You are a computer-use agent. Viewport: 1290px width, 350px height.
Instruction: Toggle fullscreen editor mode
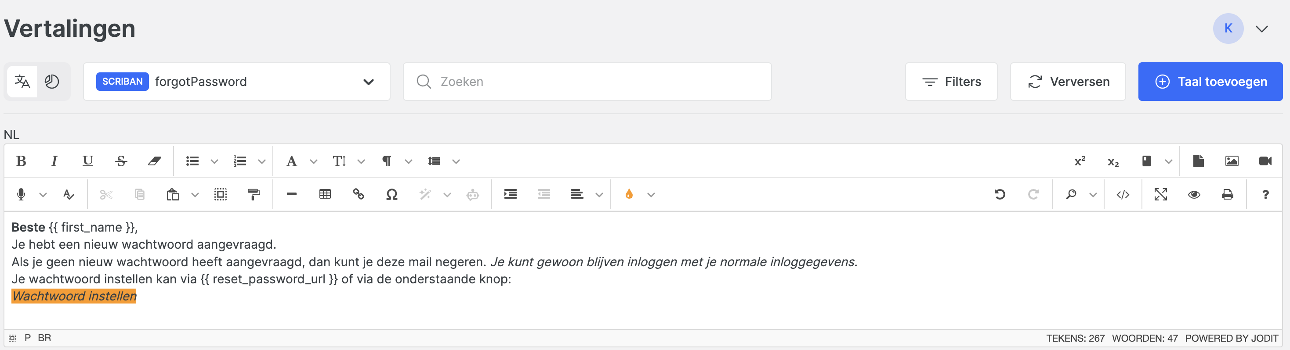1161,194
